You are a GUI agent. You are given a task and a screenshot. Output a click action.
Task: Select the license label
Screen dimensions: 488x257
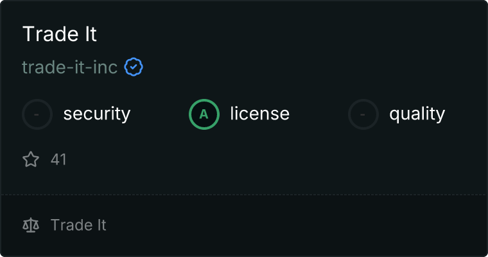click(x=259, y=114)
